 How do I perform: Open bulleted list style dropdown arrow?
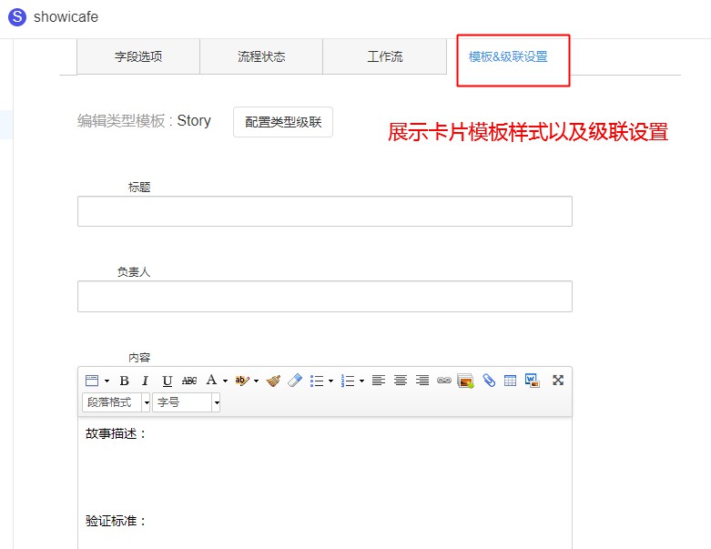(330, 381)
